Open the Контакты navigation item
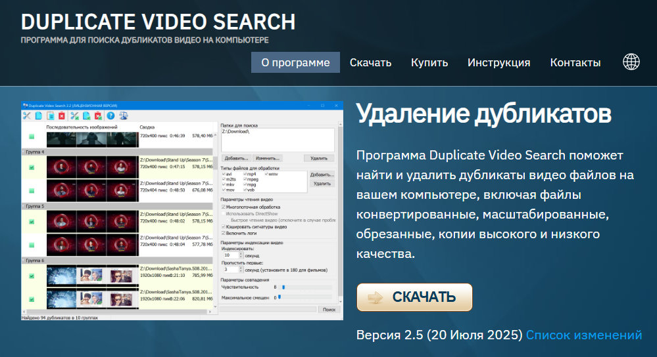Image resolution: width=657 pixels, height=357 pixels. tap(575, 62)
